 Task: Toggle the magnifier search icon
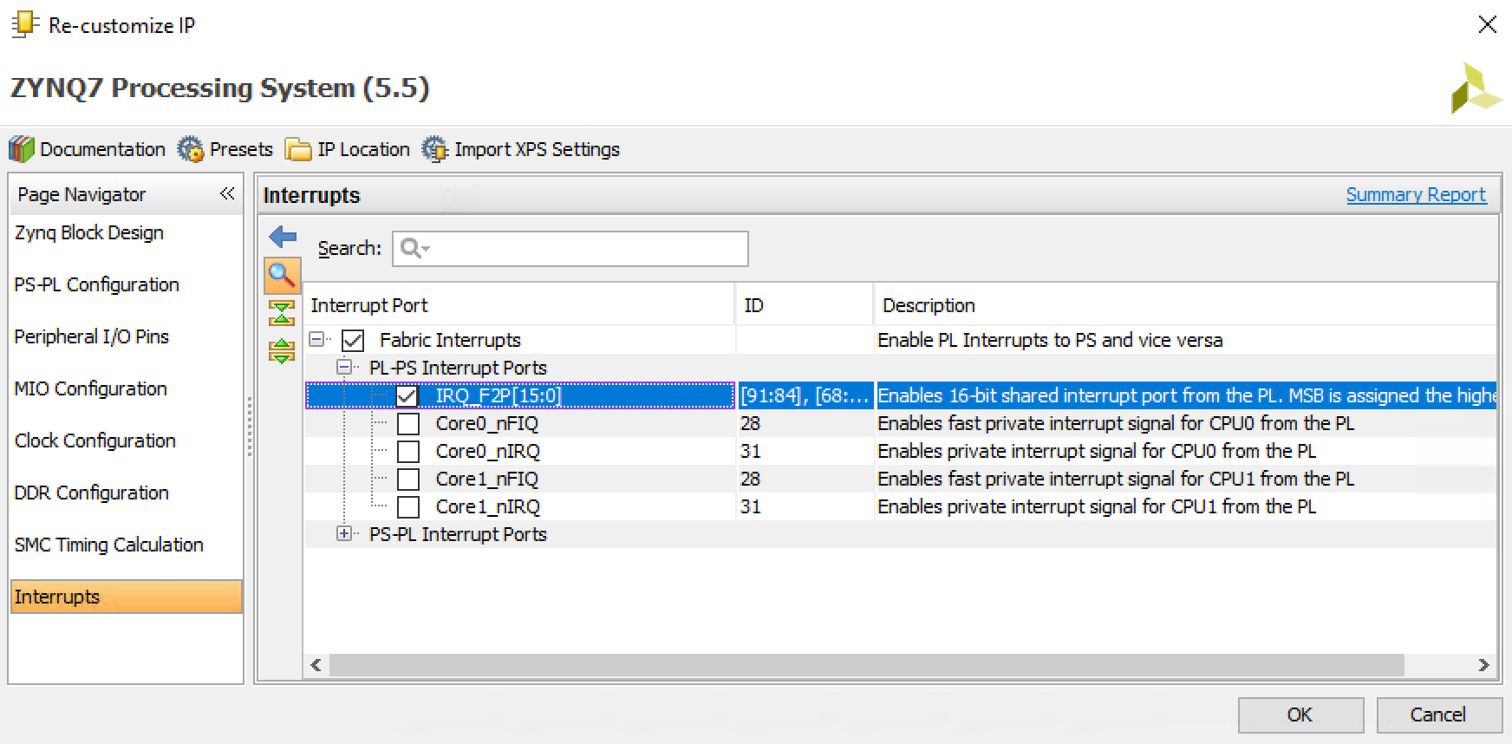[282, 275]
